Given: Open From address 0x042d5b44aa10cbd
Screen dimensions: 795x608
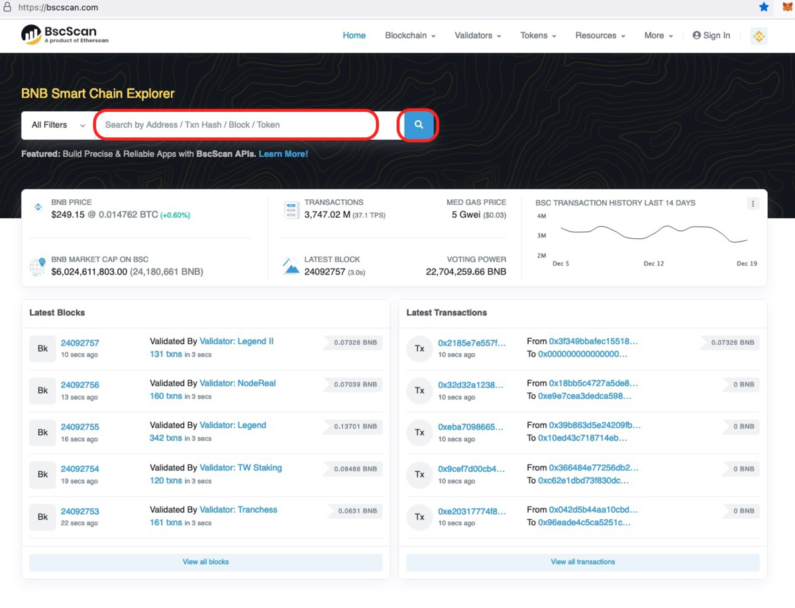Looking at the screenshot, I should tap(594, 510).
